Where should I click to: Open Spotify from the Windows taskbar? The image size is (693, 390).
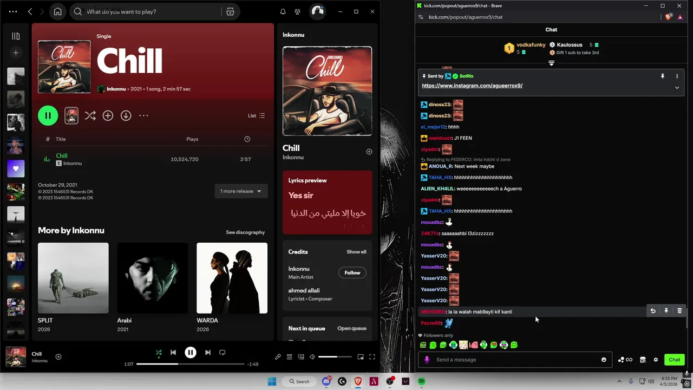click(x=421, y=381)
